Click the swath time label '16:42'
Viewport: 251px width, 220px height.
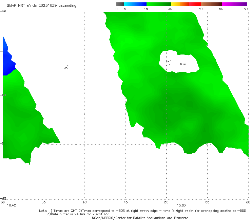click(x=12, y=205)
